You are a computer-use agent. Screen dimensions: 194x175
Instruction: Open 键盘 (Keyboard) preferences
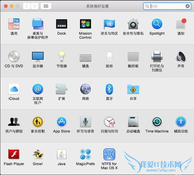tap(85, 58)
